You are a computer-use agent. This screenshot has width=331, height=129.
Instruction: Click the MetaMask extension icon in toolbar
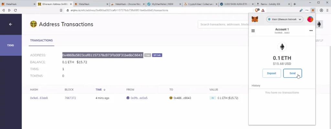pyautogui.click(x=313, y=10)
